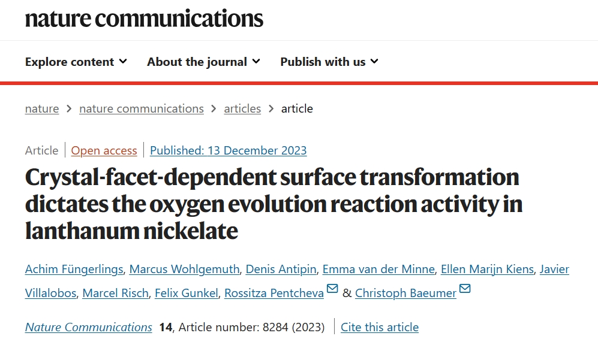View author Felix Gunkel
Image resolution: width=598 pixels, height=345 pixels.
tap(187, 293)
